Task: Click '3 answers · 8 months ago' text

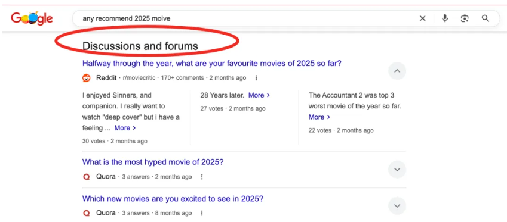Action: (157, 213)
